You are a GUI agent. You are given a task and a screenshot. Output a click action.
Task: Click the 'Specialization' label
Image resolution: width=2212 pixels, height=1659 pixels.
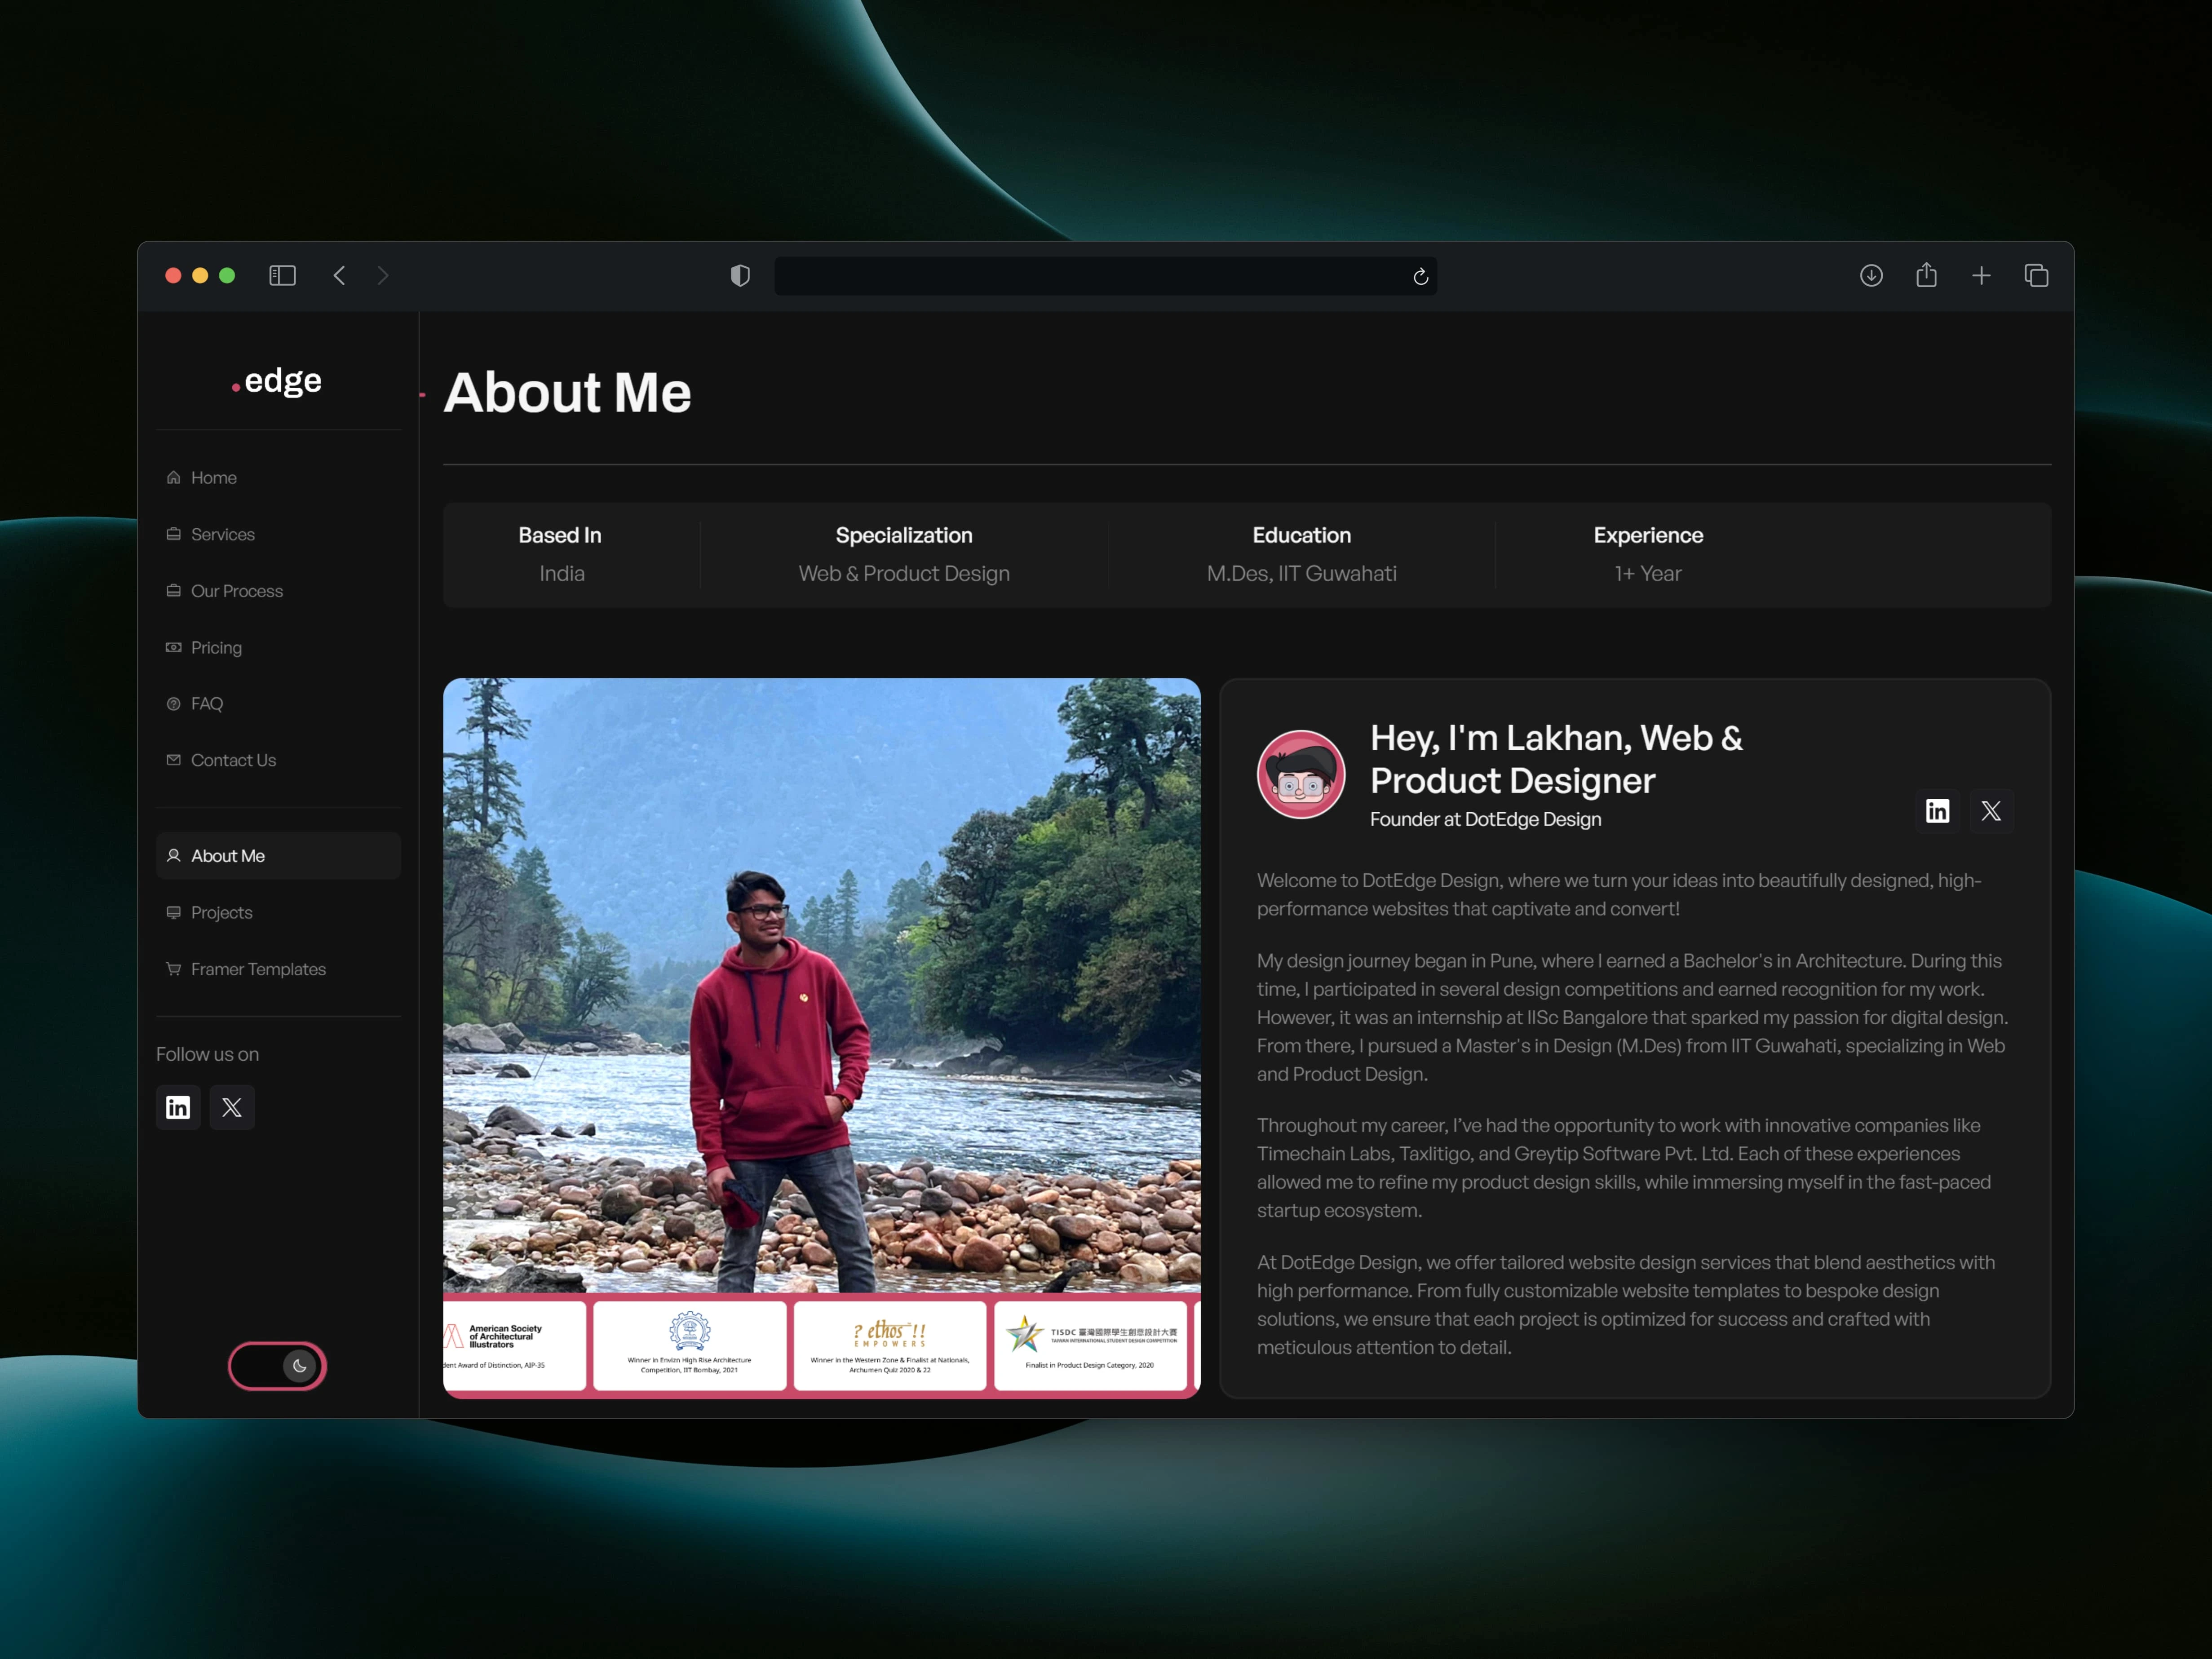[904, 535]
